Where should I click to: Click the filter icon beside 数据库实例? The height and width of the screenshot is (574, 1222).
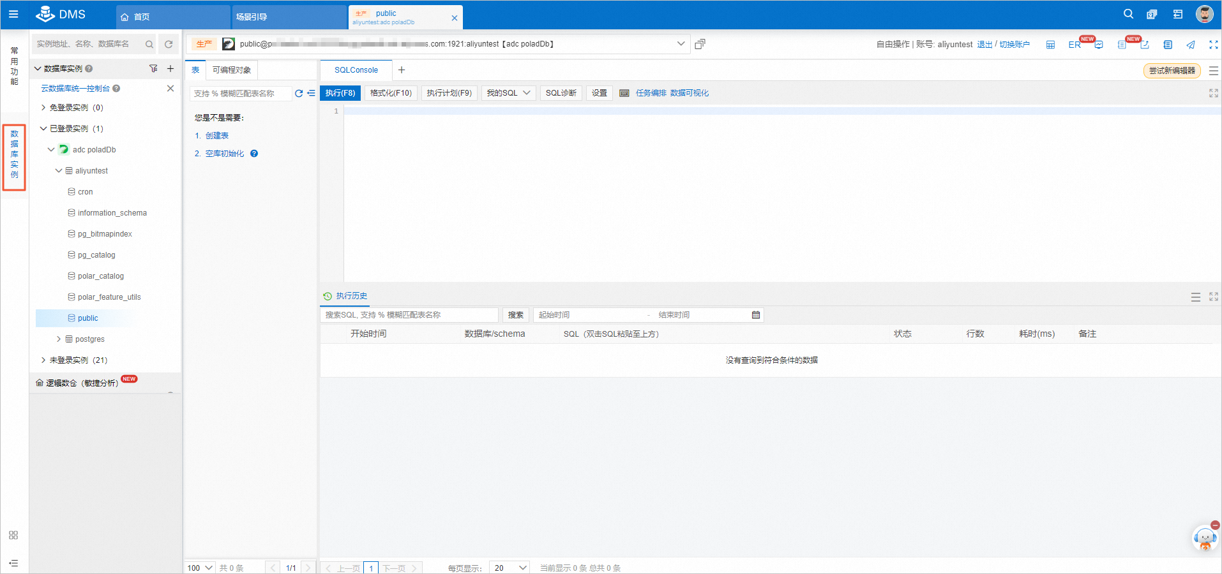click(153, 68)
